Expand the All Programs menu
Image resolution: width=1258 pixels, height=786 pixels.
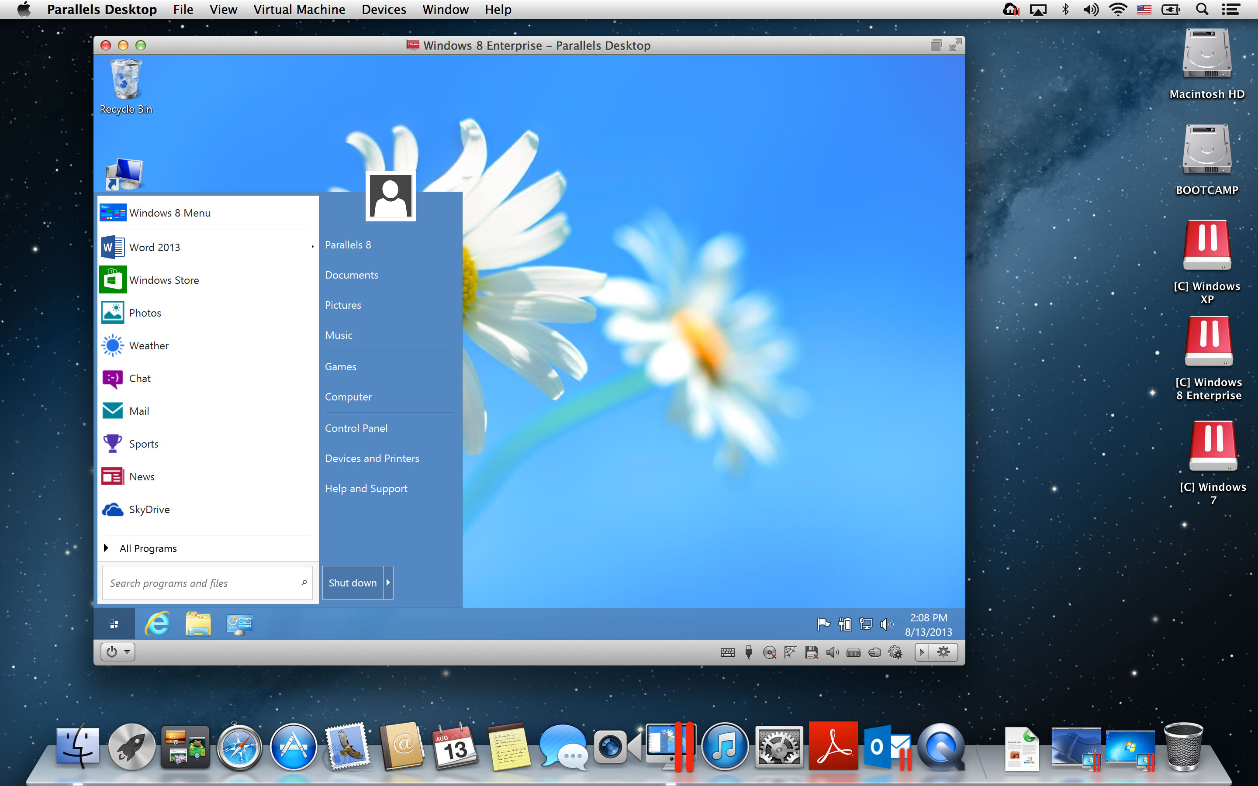point(148,548)
